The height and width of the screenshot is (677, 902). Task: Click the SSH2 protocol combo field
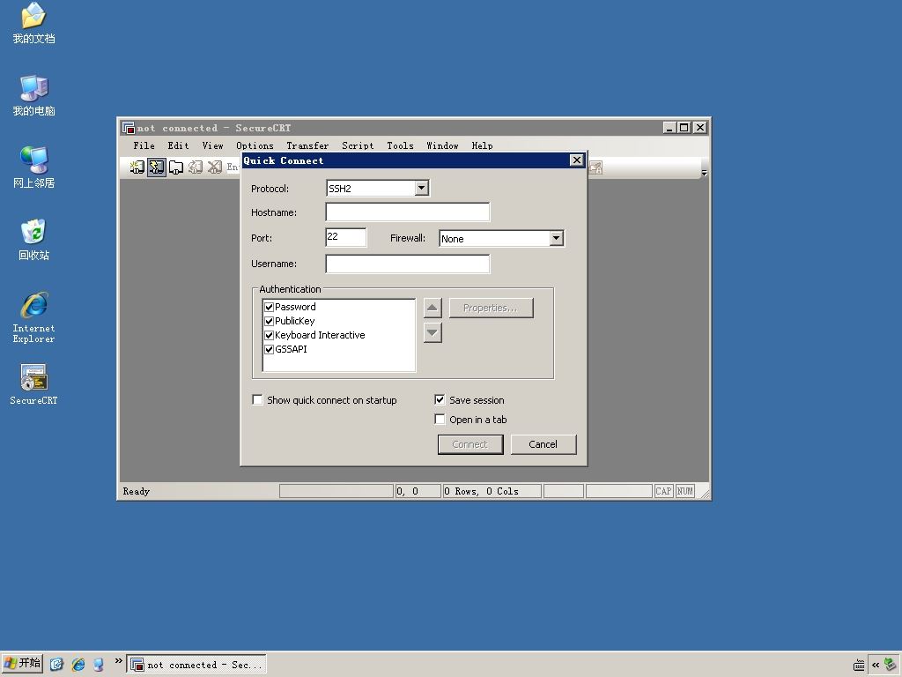coord(377,189)
